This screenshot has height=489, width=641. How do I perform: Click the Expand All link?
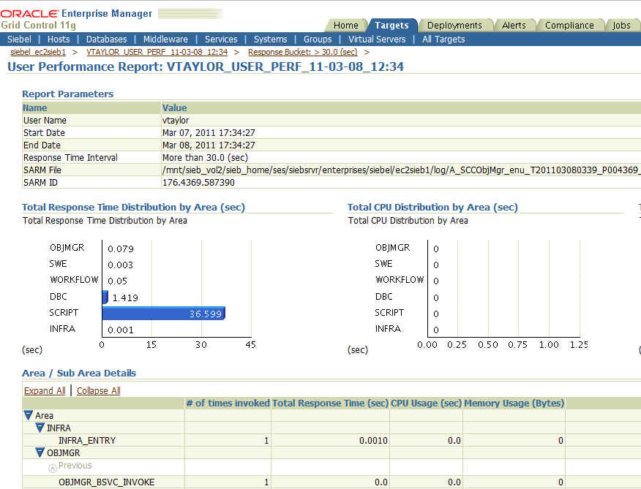45,391
